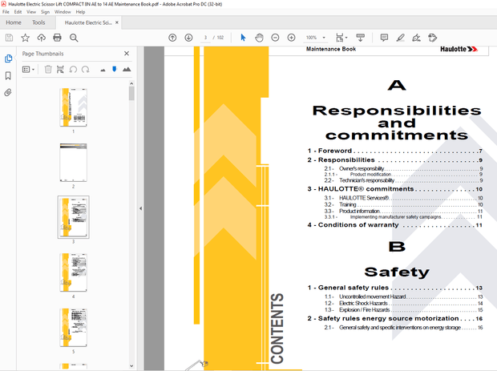Screen dimensions: 497x371
Task: Click '4 - Conditions of warranty' entry
Action: point(394,225)
